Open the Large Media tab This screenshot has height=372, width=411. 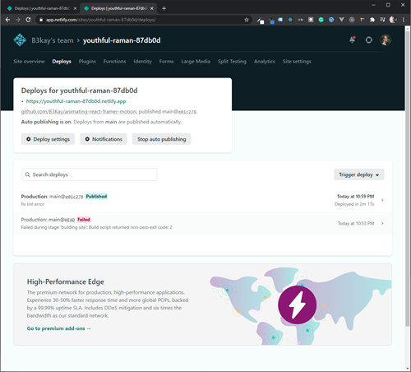196,62
